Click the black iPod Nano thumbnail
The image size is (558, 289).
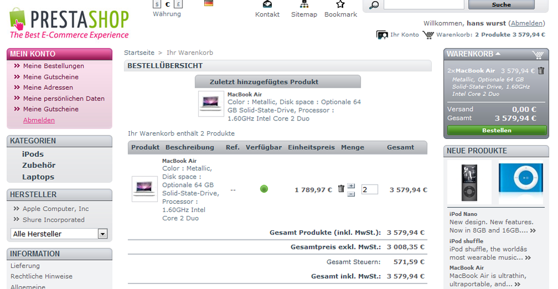469,182
